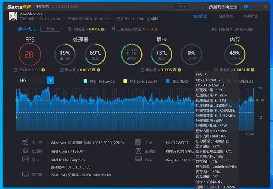Click the 主硬盘 disk icon

138,151
